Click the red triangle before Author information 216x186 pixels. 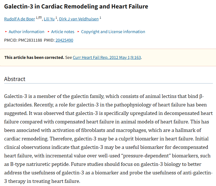point(6,32)
